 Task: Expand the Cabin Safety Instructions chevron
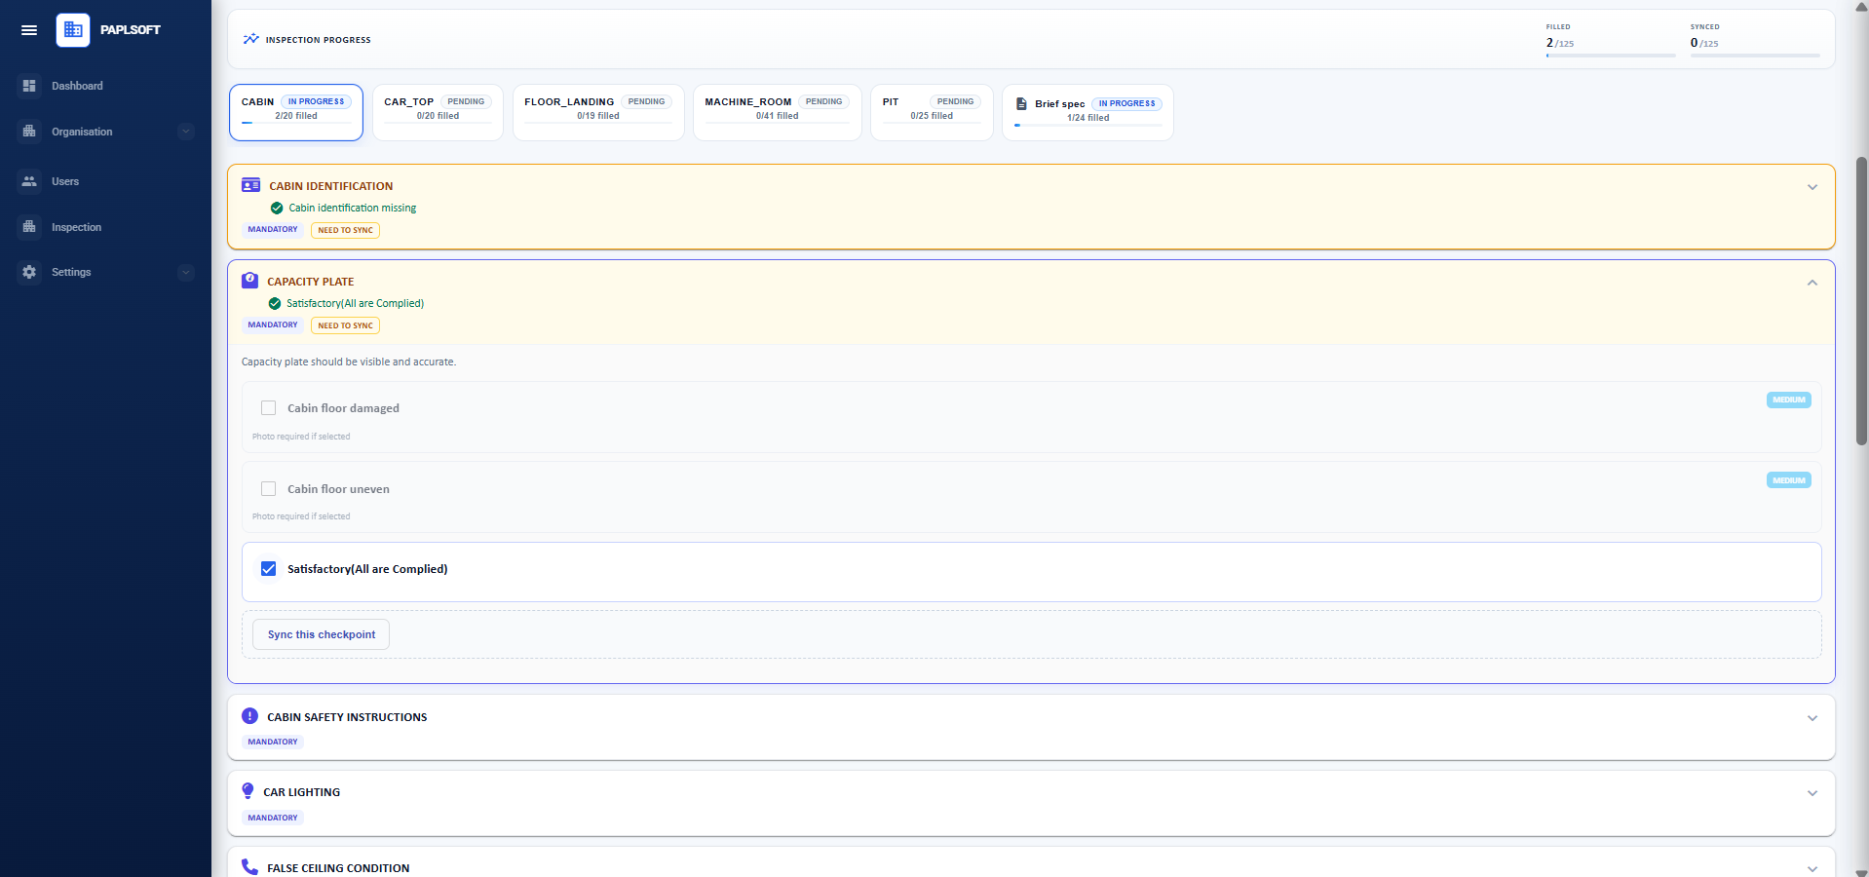(x=1812, y=718)
